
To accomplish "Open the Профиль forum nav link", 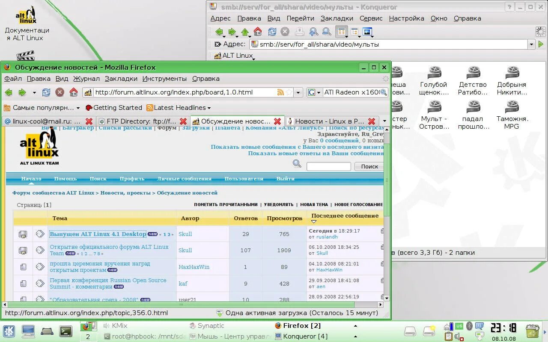I will pos(132,179).
